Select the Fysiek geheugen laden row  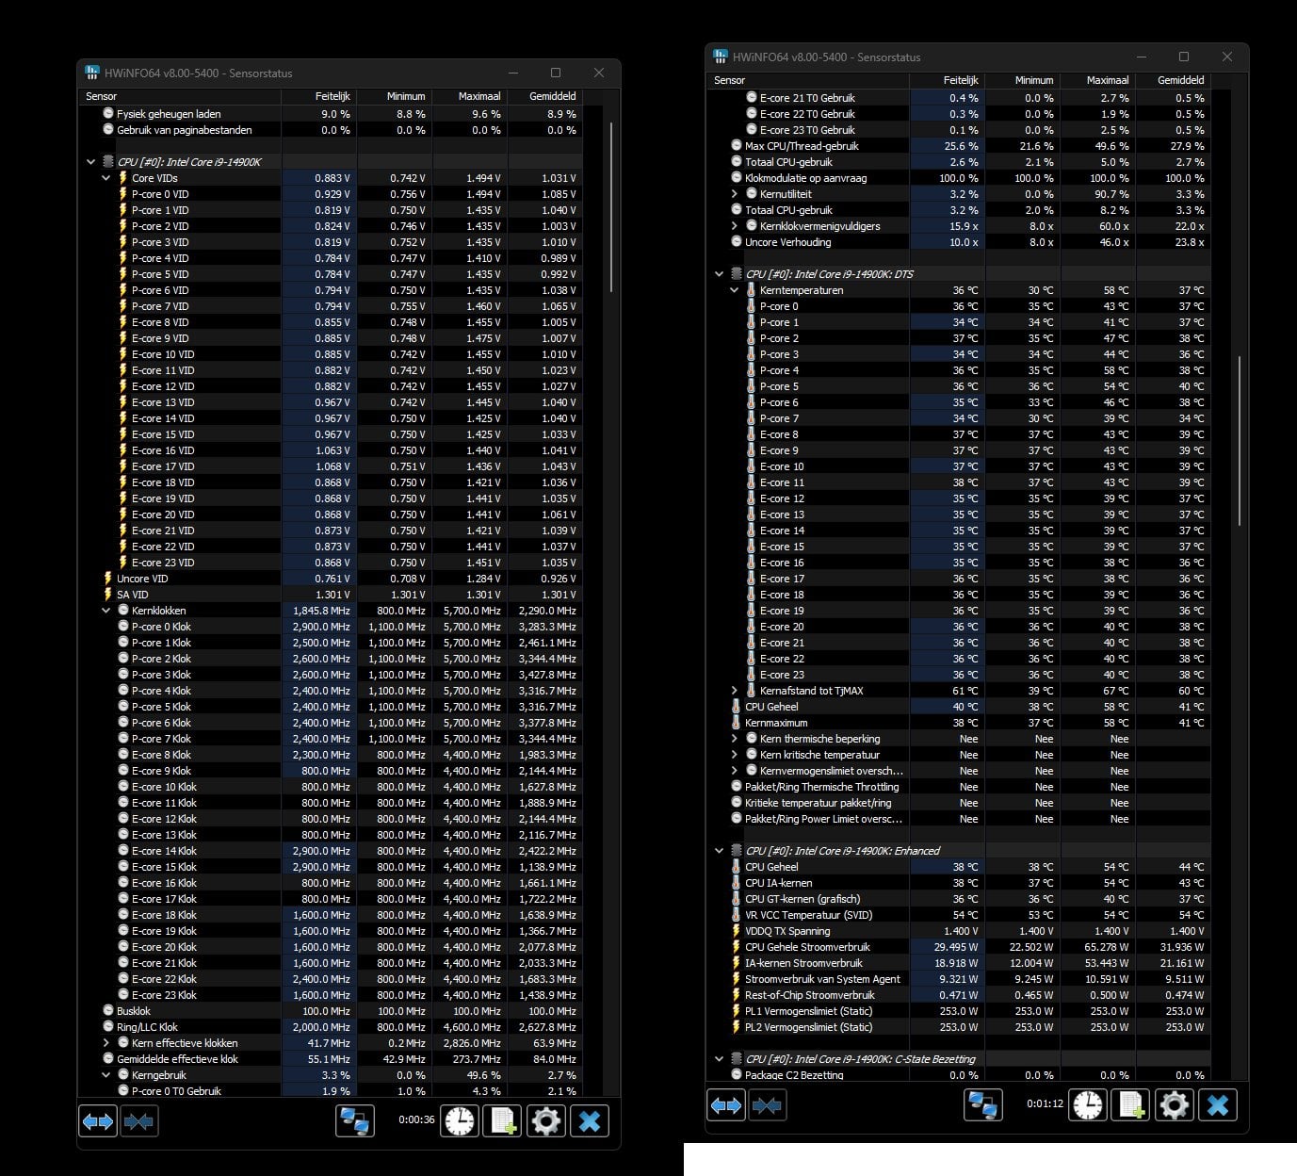[x=331, y=114]
